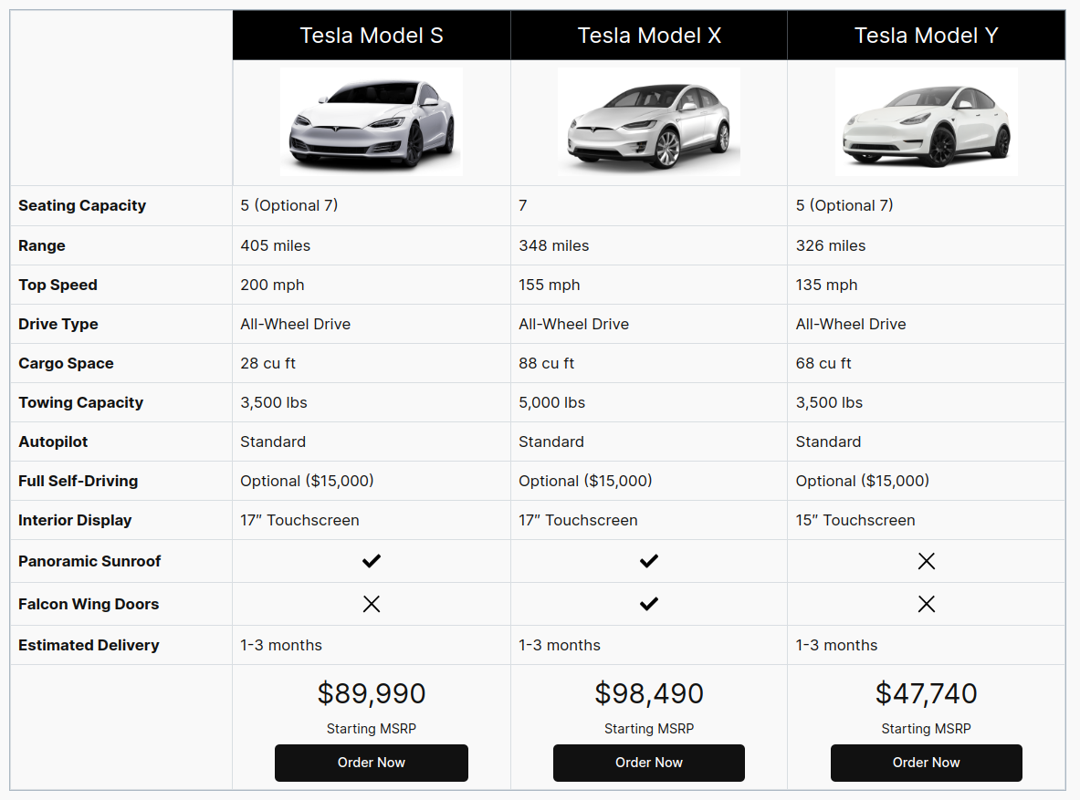Screen dimensions: 1080x800
Task: Click the Model X Panoramic Sunroof checkmark
Action: coord(648,561)
